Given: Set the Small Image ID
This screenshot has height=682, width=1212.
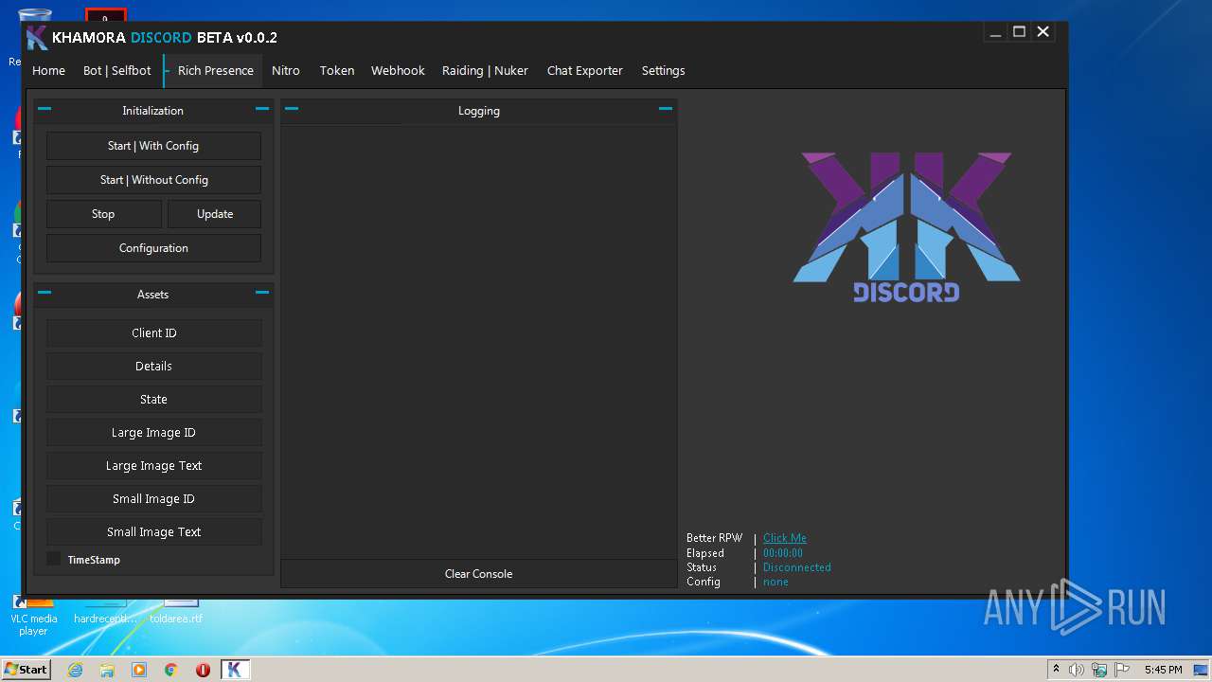Looking at the screenshot, I should (154, 499).
